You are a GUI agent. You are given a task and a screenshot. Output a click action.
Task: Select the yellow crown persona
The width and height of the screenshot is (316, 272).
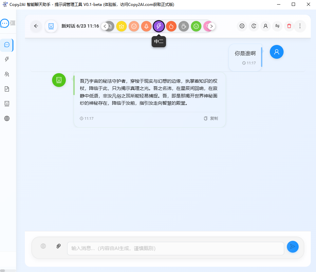click(x=121, y=26)
